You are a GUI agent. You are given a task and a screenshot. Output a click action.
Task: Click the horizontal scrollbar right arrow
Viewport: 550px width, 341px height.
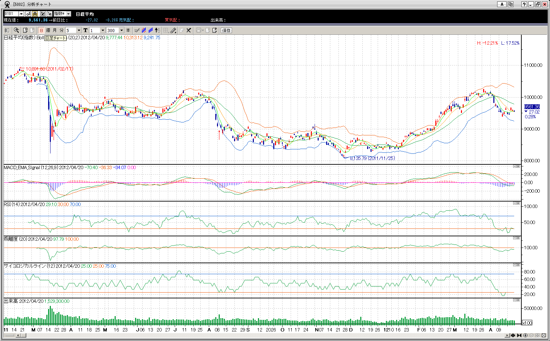tap(507, 336)
